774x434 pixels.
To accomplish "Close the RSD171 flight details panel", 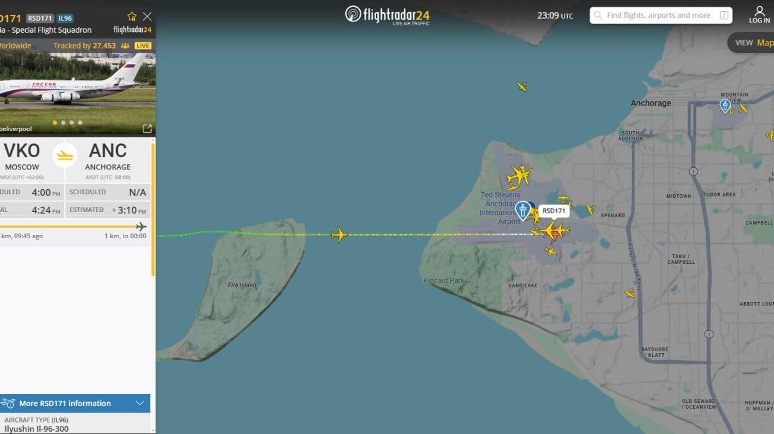I will click(x=147, y=17).
